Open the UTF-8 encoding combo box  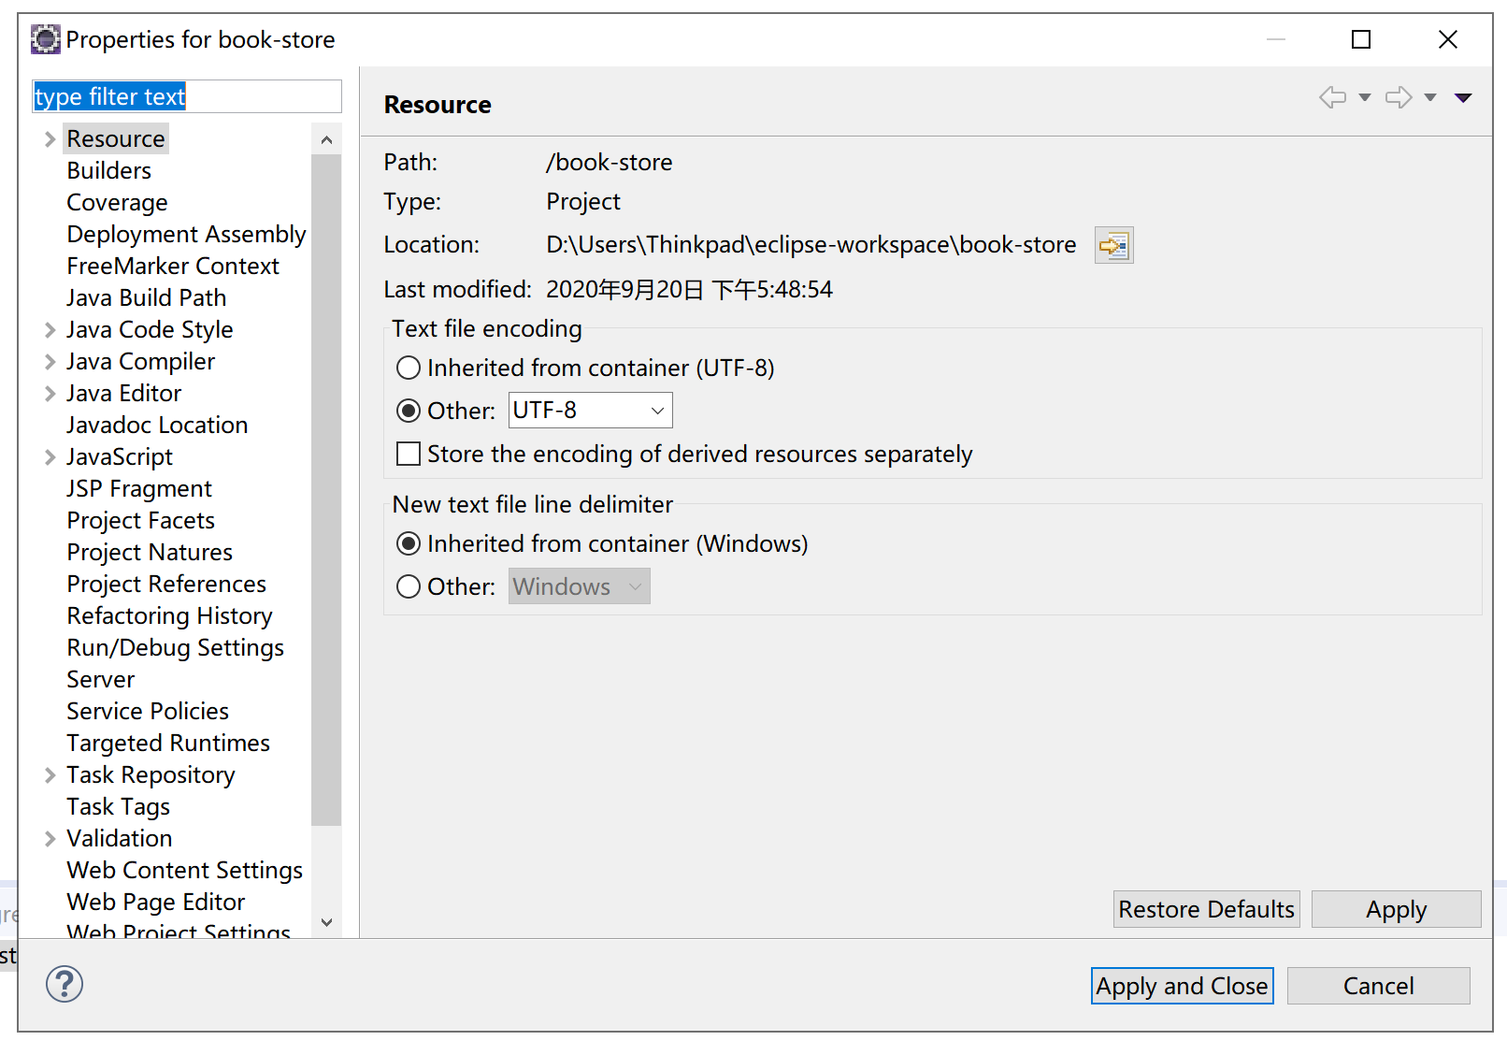pos(591,411)
